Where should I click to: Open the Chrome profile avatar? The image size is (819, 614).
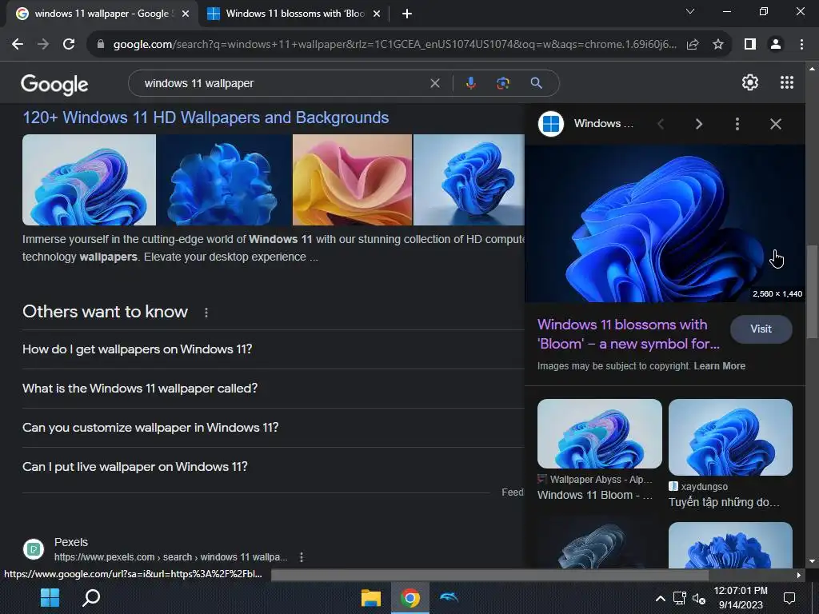coord(776,45)
